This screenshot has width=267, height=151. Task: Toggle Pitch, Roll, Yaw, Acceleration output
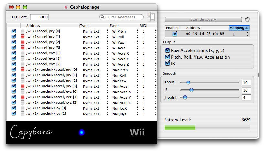(x=167, y=57)
